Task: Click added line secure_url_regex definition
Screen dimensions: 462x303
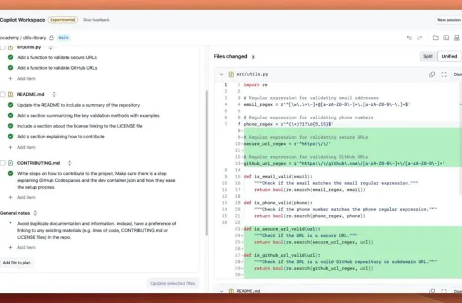Action: tap(287, 144)
